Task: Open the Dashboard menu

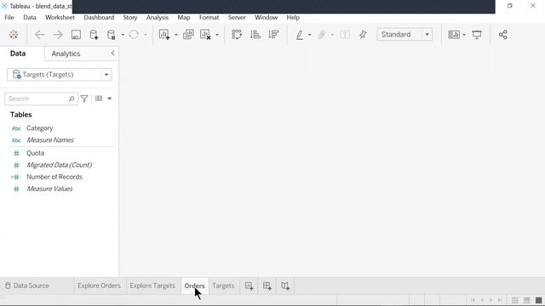Action: [99, 17]
